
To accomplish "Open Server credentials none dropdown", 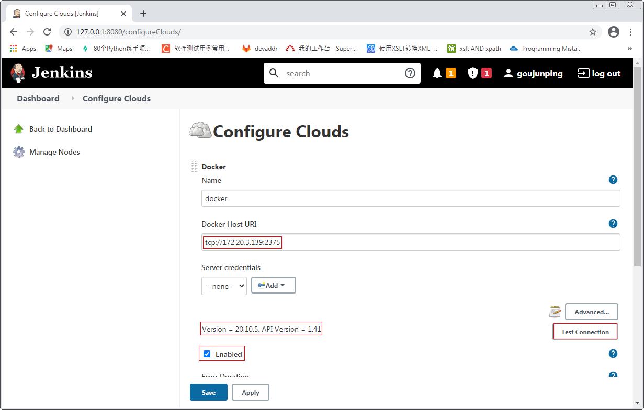I will (224, 286).
